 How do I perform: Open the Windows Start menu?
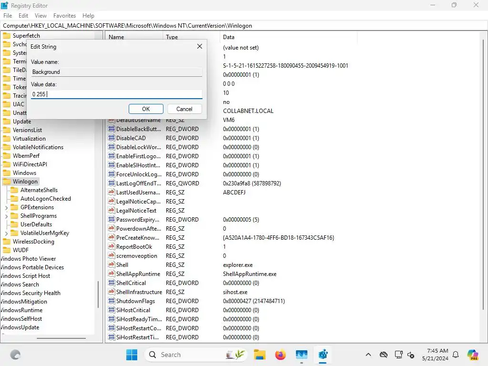[x=132, y=355]
